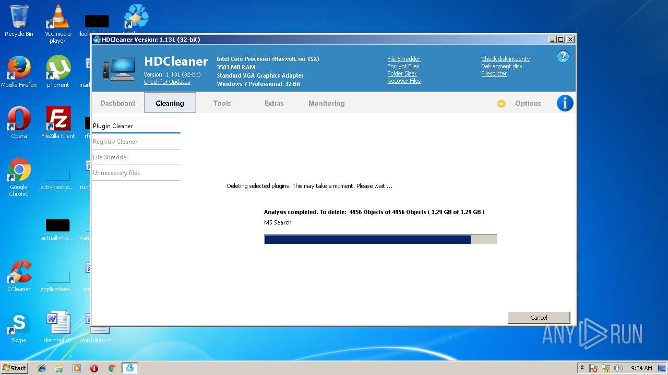668x375 pixels.
Task: Open the Folder Sizer link
Action: (402, 73)
